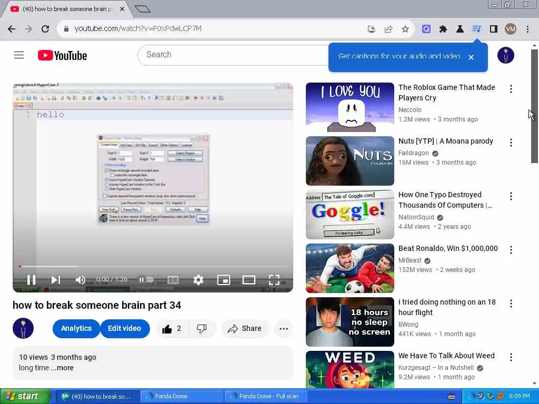Open a new browser tab
539x404 pixels.
point(143,9)
